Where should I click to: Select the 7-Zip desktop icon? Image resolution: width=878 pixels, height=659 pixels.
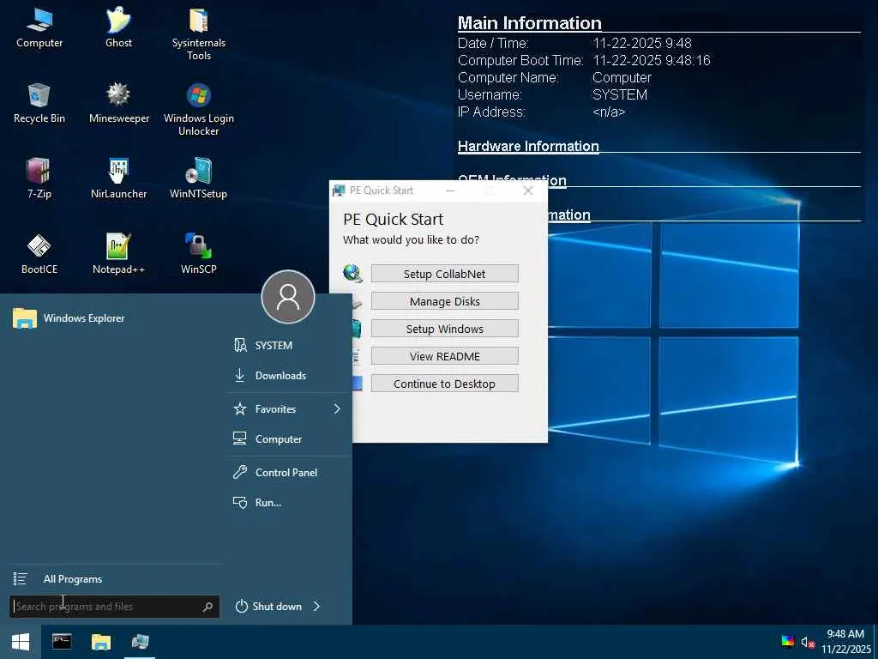[39, 178]
